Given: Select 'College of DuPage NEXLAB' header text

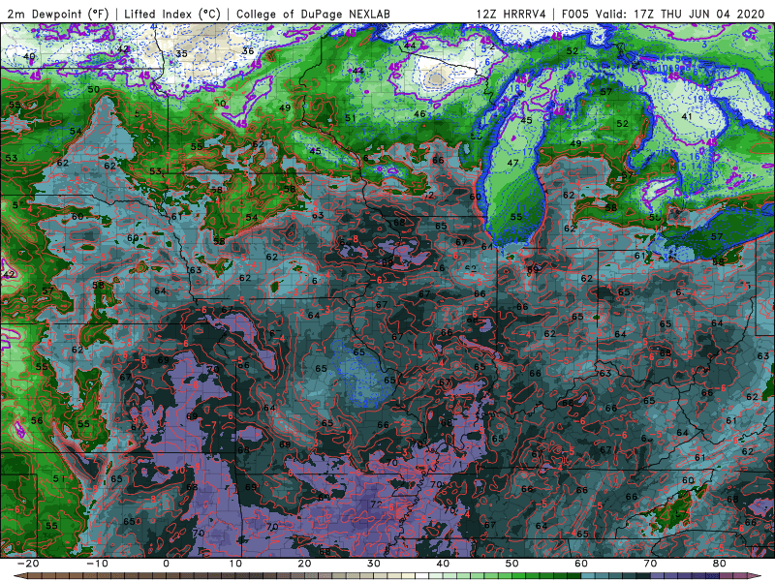Looking at the screenshot, I should (x=313, y=14).
